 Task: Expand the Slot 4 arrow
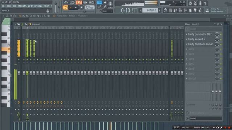coord(187,49)
